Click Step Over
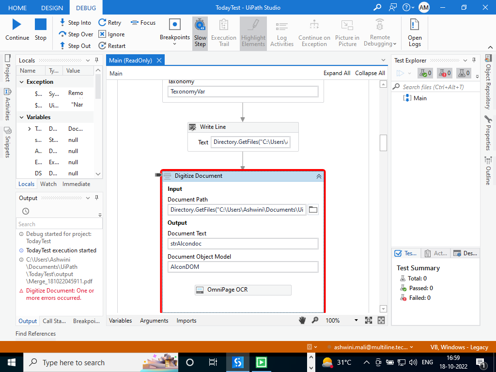The height and width of the screenshot is (372, 496). [x=76, y=34]
